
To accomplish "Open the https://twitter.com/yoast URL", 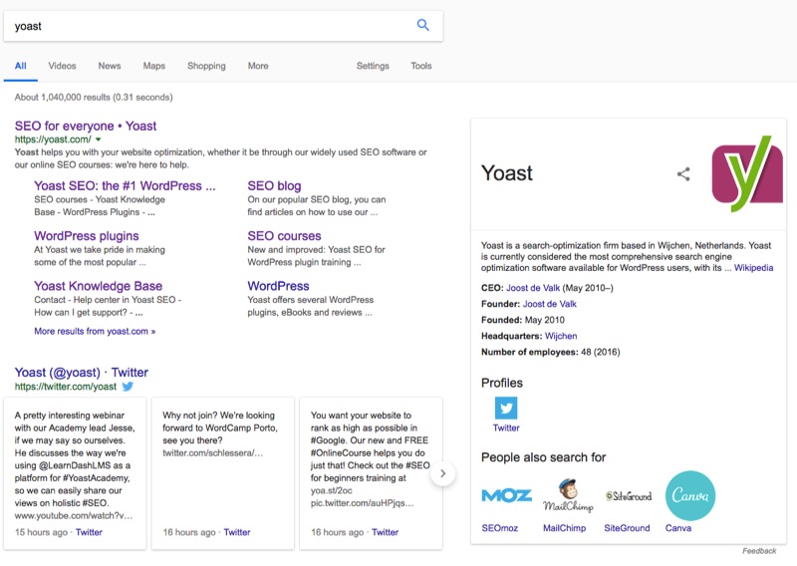I will click(66, 387).
